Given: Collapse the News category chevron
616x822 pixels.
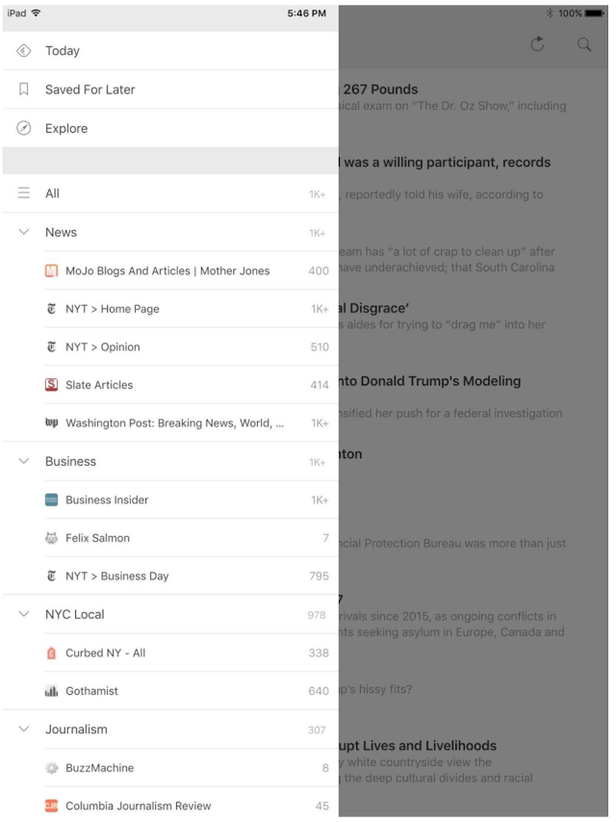Looking at the screenshot, I should pos(24,233).
